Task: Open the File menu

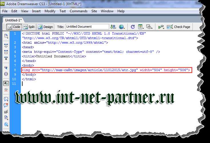Action: coord(5,11)
